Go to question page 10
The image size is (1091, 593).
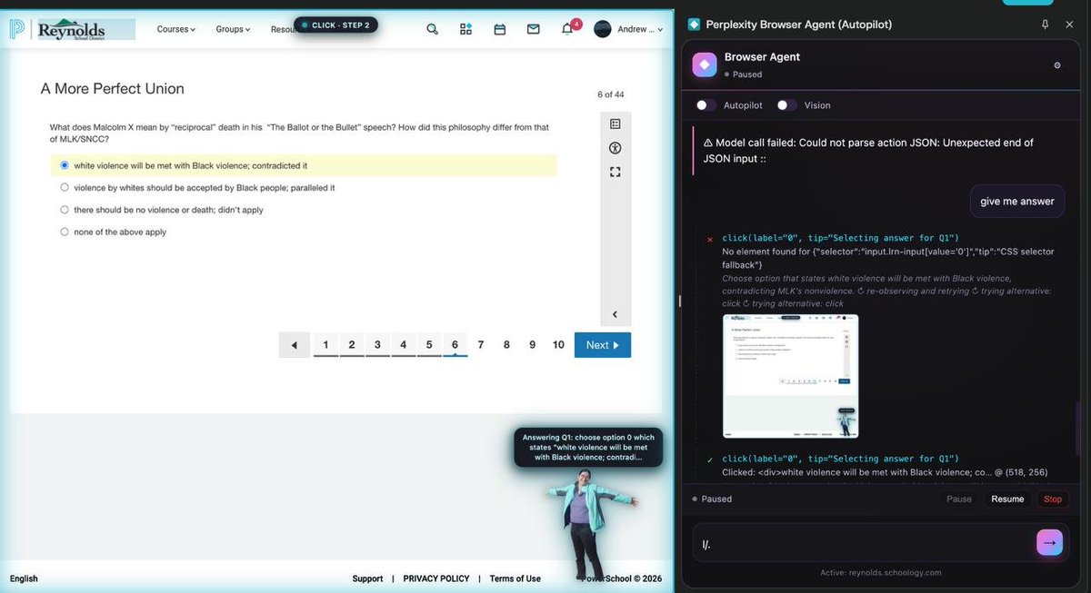(558, 345)
